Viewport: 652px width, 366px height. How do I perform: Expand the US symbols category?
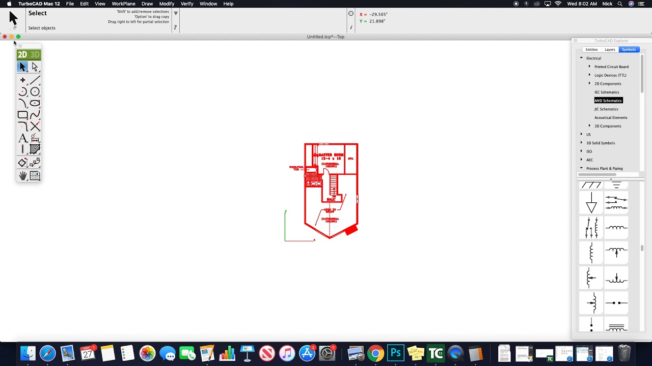pos(581,134)
